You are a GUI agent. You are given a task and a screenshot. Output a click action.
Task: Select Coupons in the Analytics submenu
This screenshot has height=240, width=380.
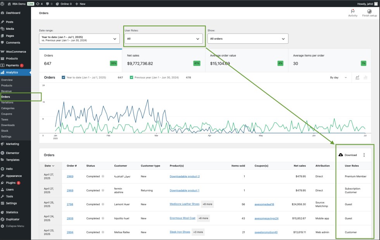tap(7, 114)
